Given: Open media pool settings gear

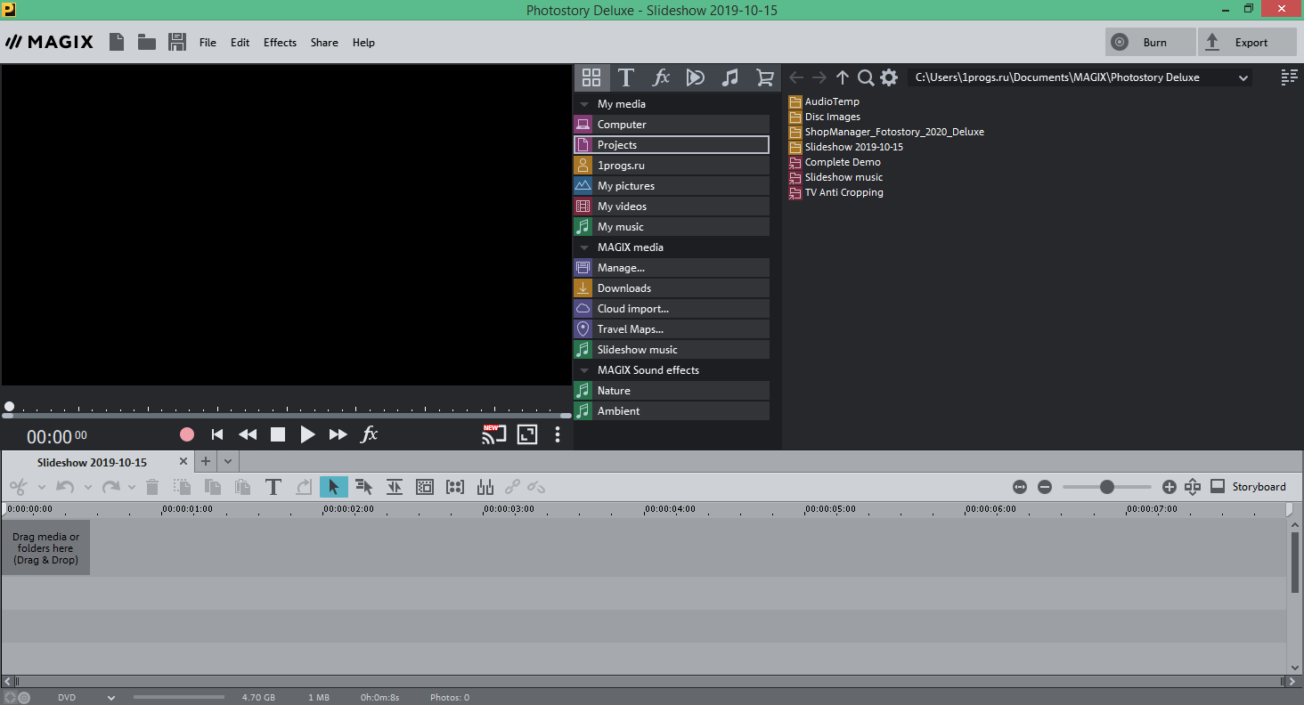Looking at the screenshot, I should [x=888, y=77].
